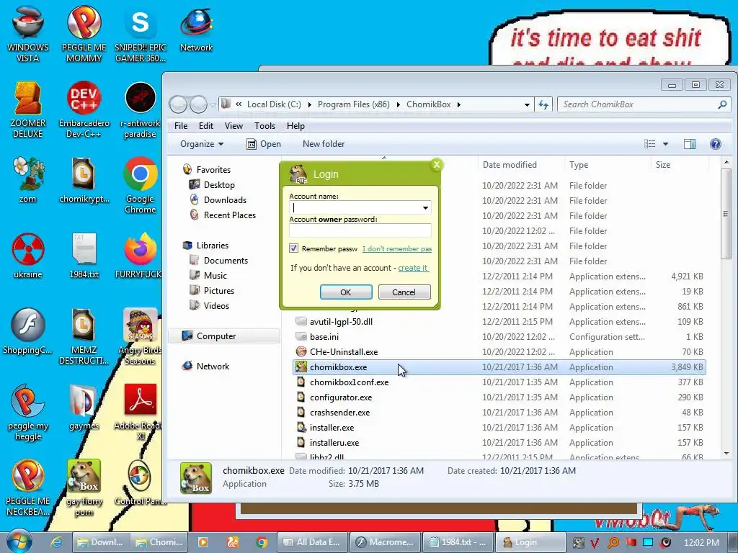Click the Windows Start orb
The height and width of the screenshot is (553, 738).
pos(19,541)
